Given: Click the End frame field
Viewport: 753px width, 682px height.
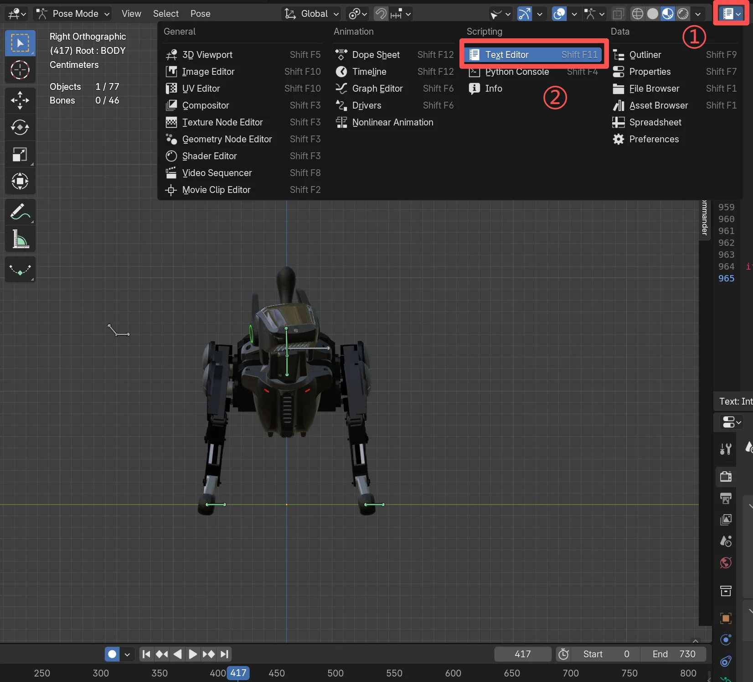Looking at the screenshot, I should (673, 654).
